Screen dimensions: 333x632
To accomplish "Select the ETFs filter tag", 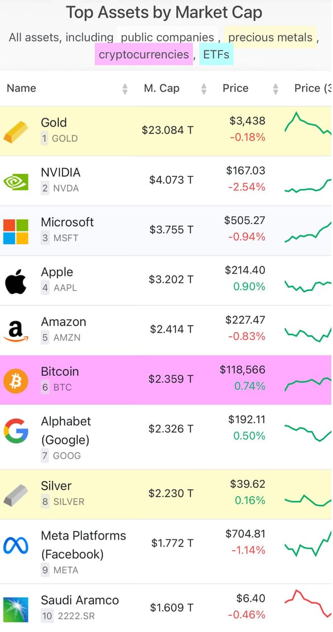I will click(x=216, y=54).
